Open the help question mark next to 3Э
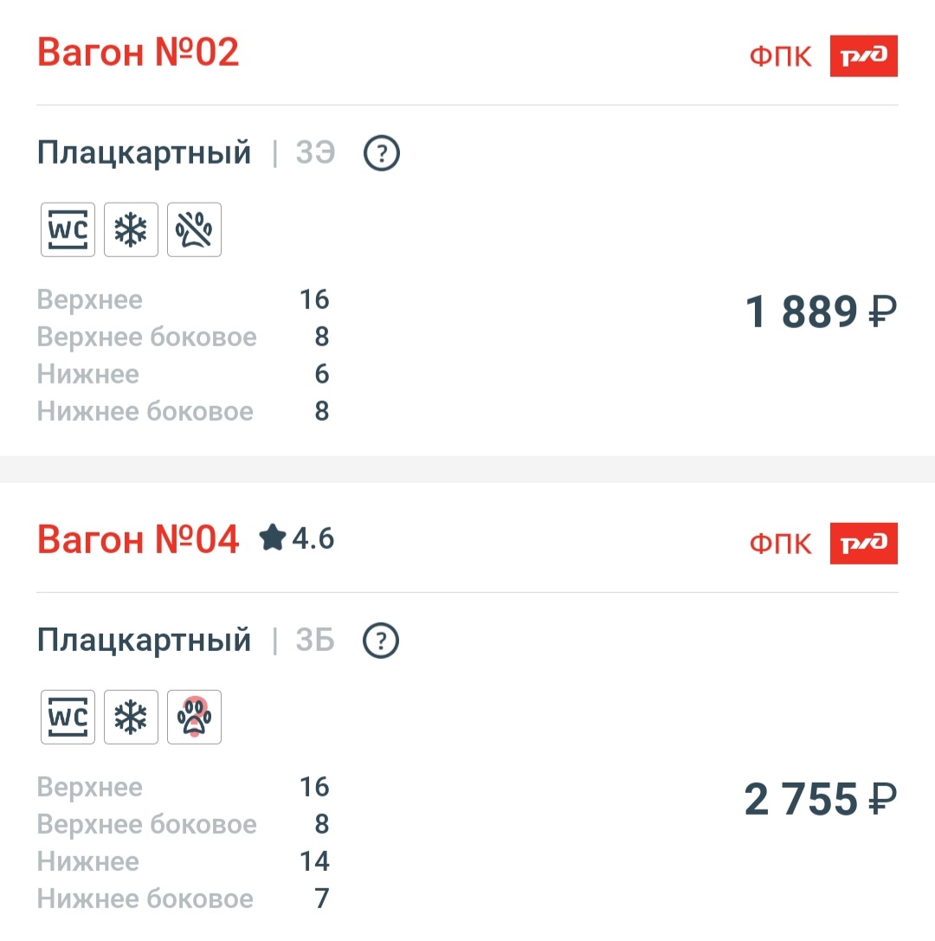 pyautogui.click(x=381, y=154)
